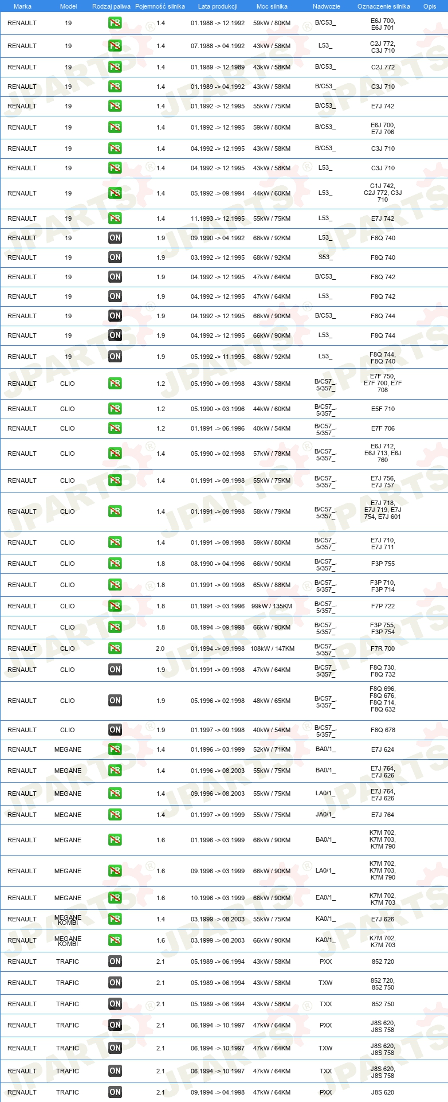Click the Pojemność silnika column header
Screen dimensions: 448x1102
pyautogui.click(x=160, y=6)
